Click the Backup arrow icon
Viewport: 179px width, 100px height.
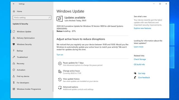pyautogui.click(x=14, y=51)
